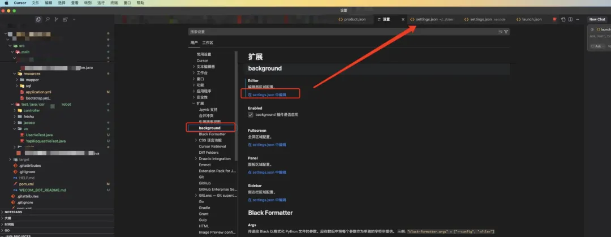Click the 搜索设置 search input field
The height and width of the screenshot is (237, 611).
[339, 32]
